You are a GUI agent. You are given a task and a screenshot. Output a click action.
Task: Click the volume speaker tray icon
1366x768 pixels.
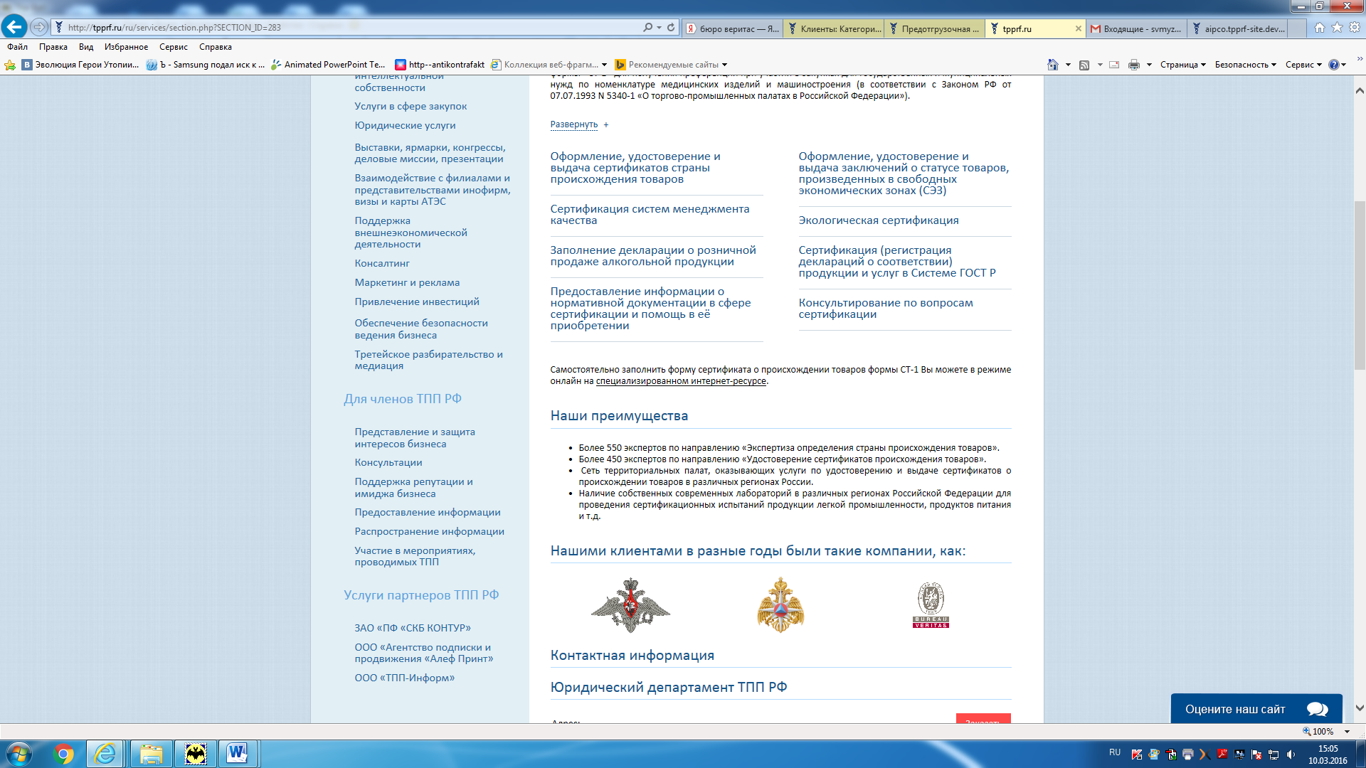tap(1291, 754)
